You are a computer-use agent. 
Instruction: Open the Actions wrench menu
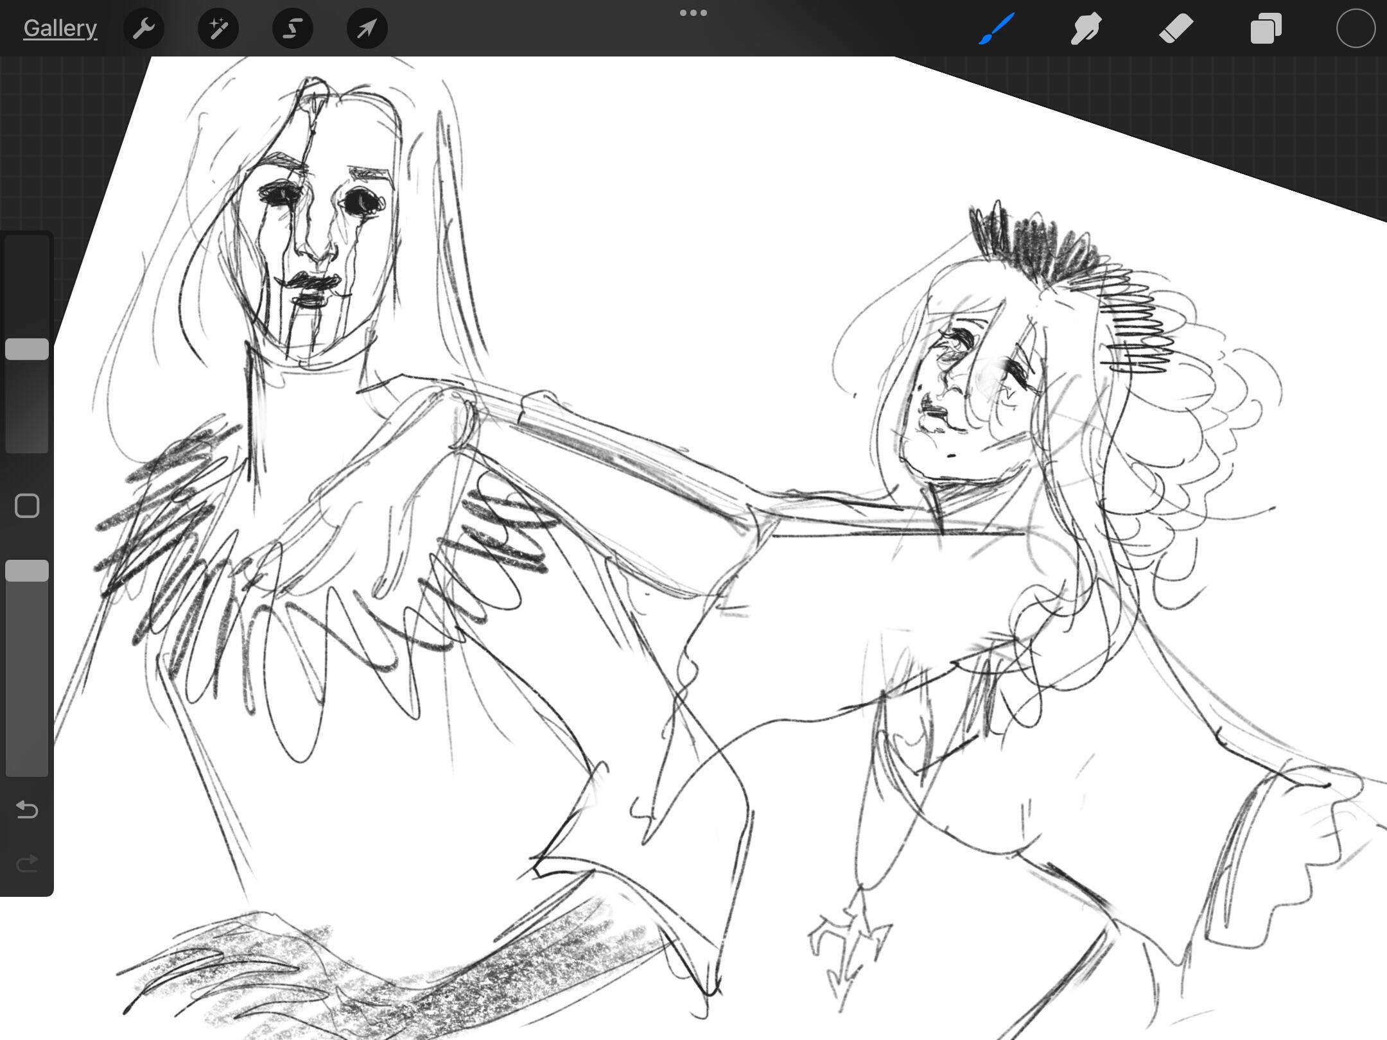[x=144, y=28]
